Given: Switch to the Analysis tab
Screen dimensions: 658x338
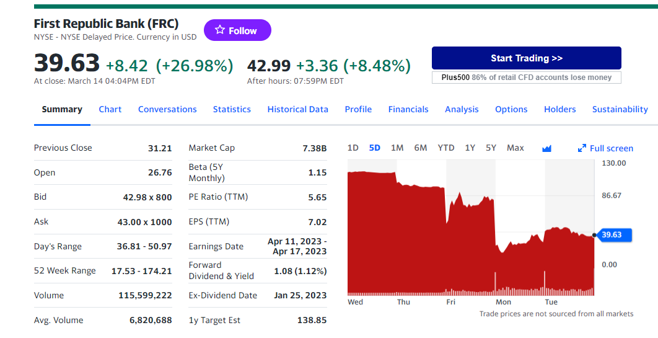Looking at the screenshot, I should point(462,109).
